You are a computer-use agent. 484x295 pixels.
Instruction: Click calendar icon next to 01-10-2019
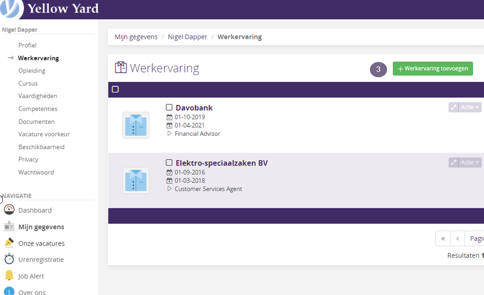pos(170,117)
